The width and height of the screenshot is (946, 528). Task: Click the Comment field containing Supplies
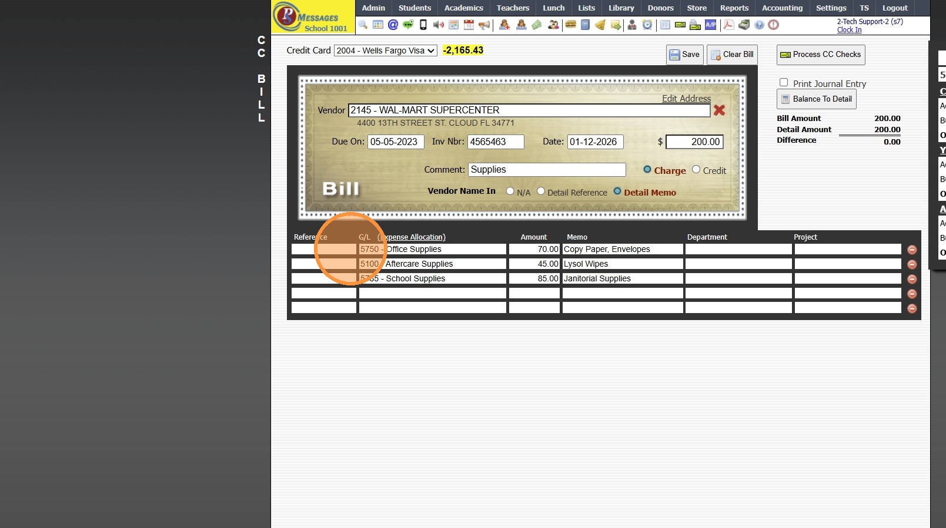547,170
